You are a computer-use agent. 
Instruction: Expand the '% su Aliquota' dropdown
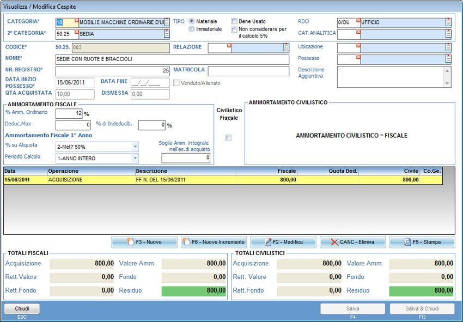[135, 147]
